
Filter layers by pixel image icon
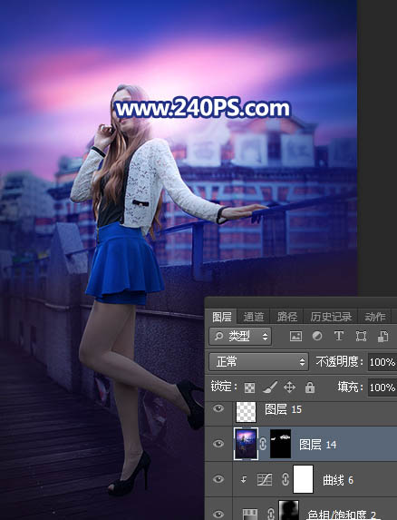[x=295, y=337]
